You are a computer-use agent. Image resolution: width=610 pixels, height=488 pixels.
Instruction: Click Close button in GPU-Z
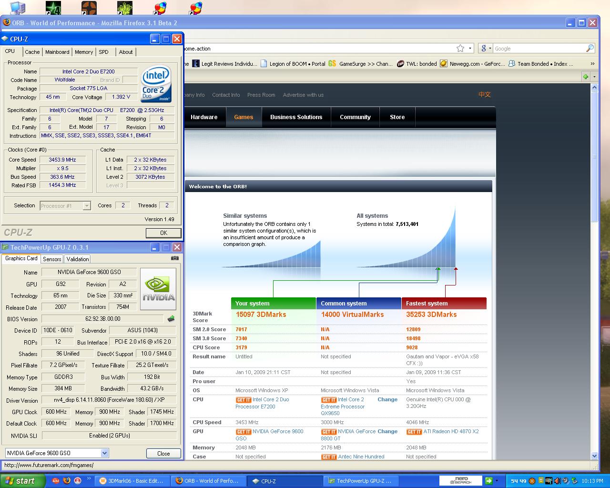click(x=163, y=453)
